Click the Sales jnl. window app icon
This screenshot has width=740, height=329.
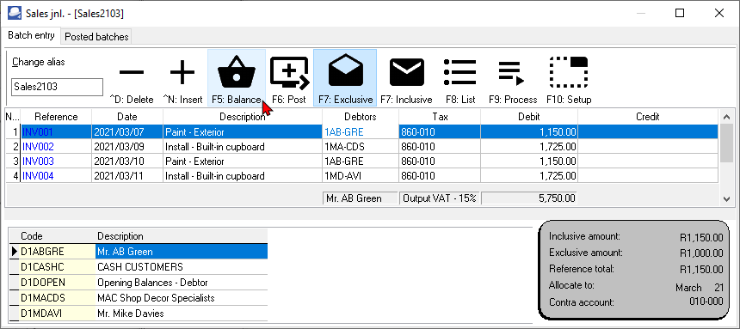tap(14, 13)
